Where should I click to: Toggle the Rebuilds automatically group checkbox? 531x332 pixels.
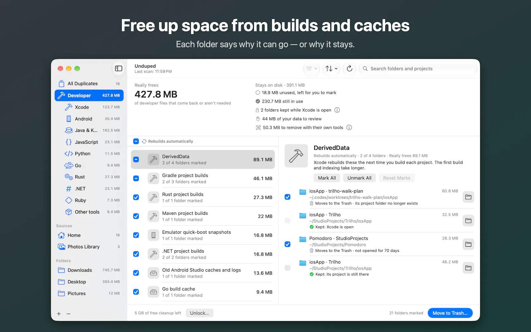[136, 141]
